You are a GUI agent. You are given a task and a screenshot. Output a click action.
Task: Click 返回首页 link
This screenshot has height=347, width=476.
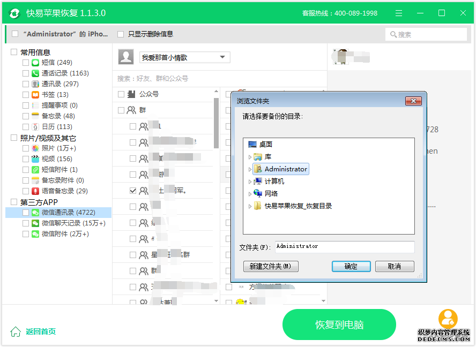coord(41,331)
